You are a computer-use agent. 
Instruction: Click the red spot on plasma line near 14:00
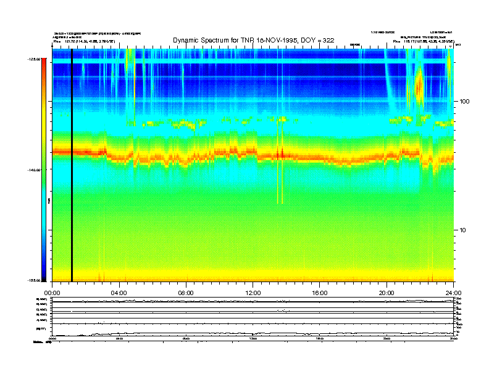281,153
